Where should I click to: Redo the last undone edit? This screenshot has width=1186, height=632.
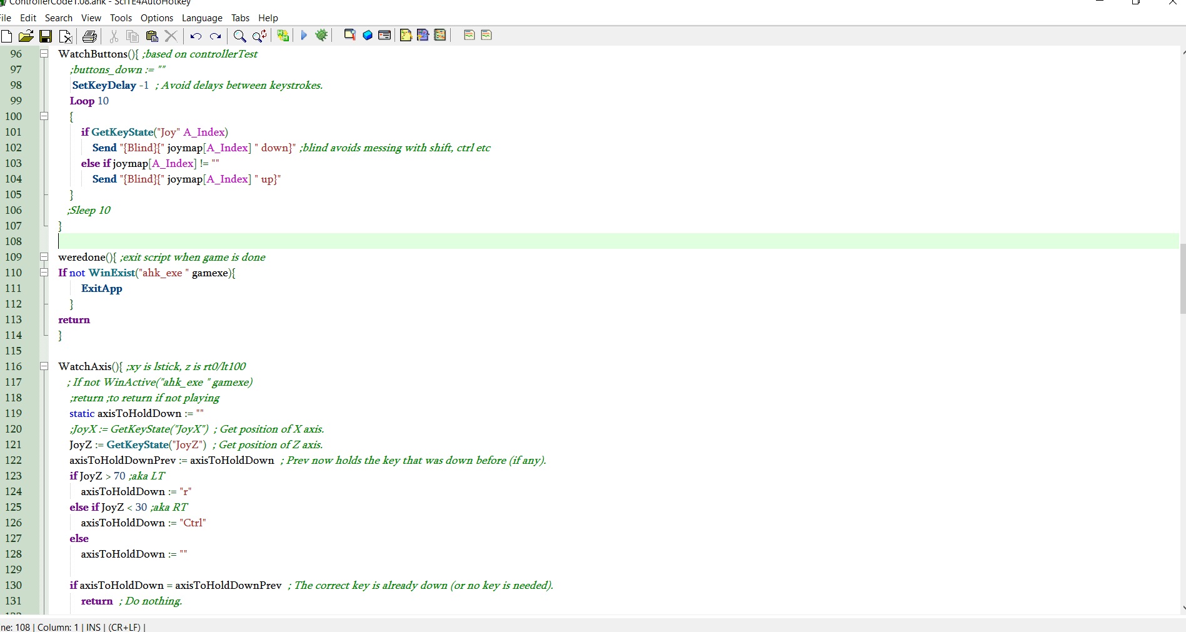[216, 36]
